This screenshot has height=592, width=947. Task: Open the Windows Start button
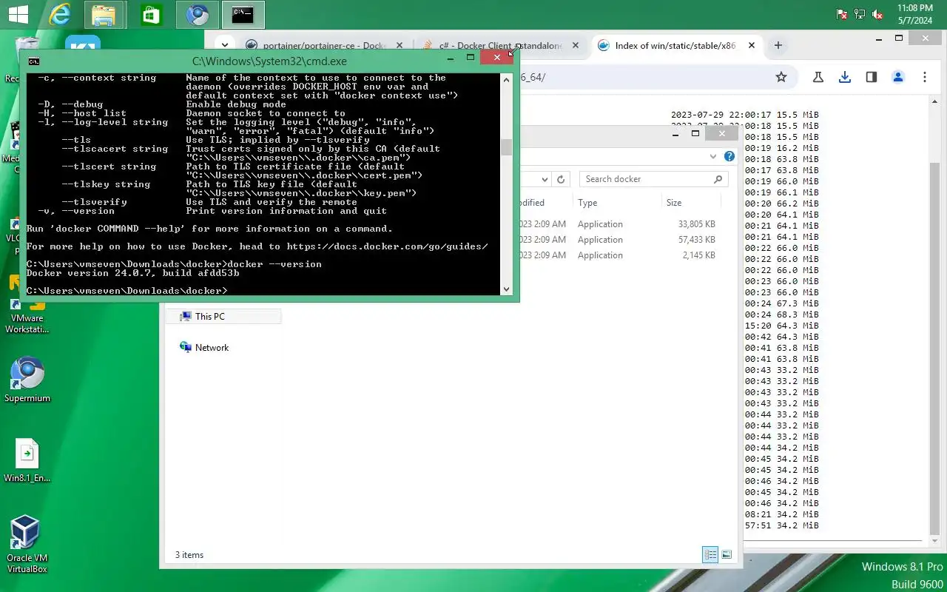(x=18, y=15)
